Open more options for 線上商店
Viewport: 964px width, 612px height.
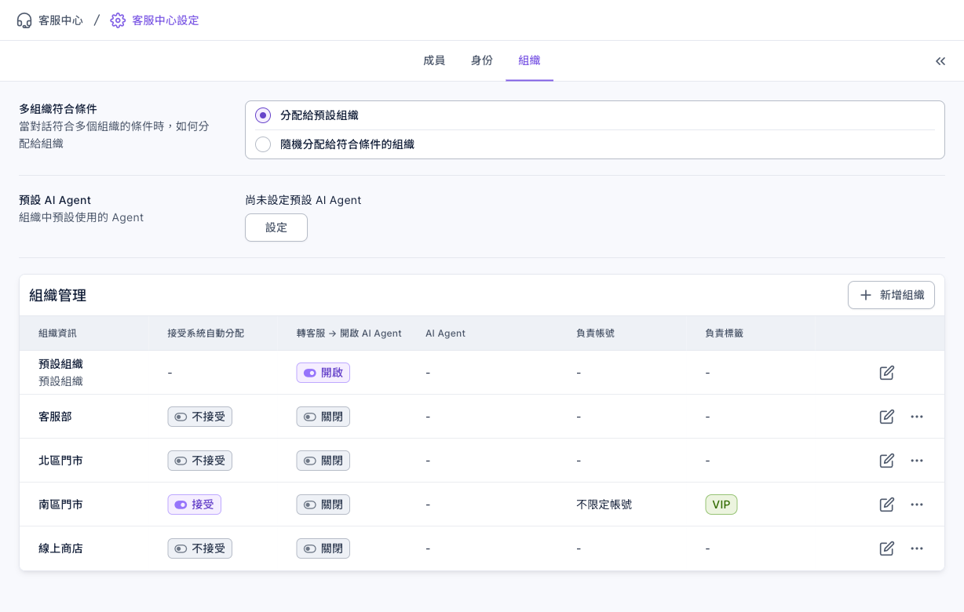917,548
